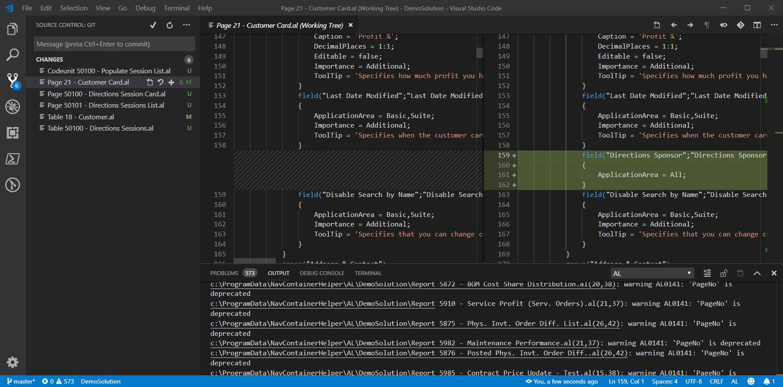This screenshot has width=783, height=387.
Task: Open notifications bell in status bar
Action: click(769, 381)
